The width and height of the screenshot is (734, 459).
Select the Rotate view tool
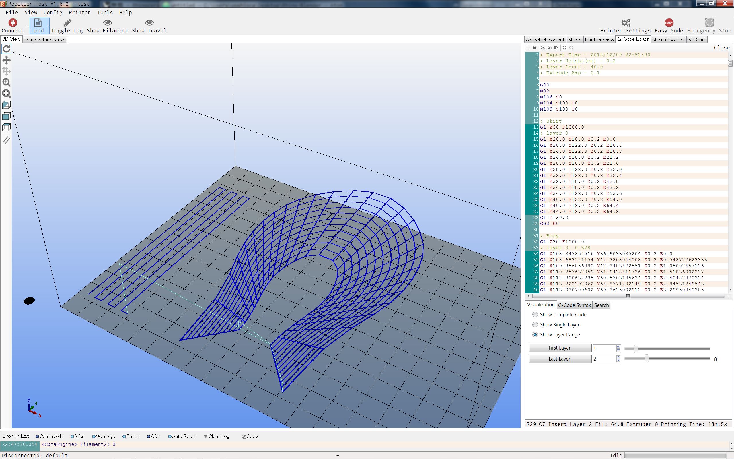(x=6, y=49)
